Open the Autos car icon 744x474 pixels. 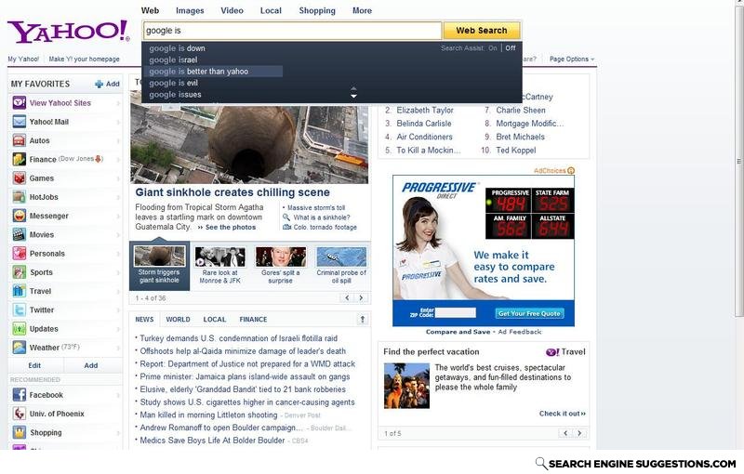(x=19, y=140)
